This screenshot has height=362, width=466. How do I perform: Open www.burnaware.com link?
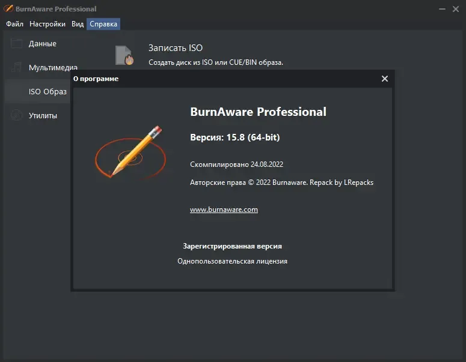224,210
